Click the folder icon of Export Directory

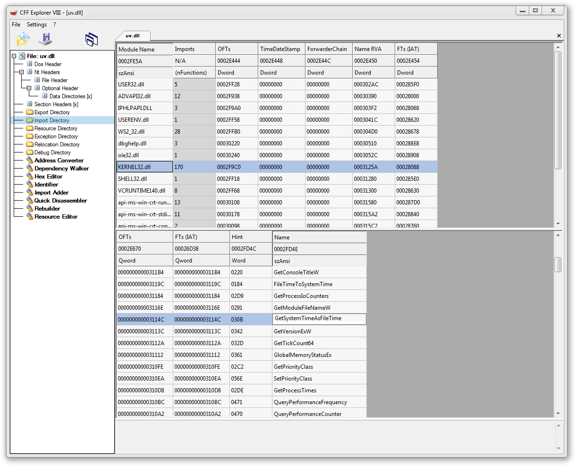(x=30, y=112)
